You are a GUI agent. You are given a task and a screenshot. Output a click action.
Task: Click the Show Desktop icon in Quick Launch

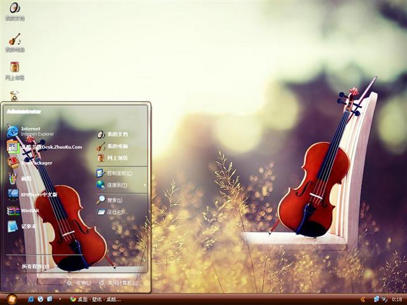pos(50,299)
